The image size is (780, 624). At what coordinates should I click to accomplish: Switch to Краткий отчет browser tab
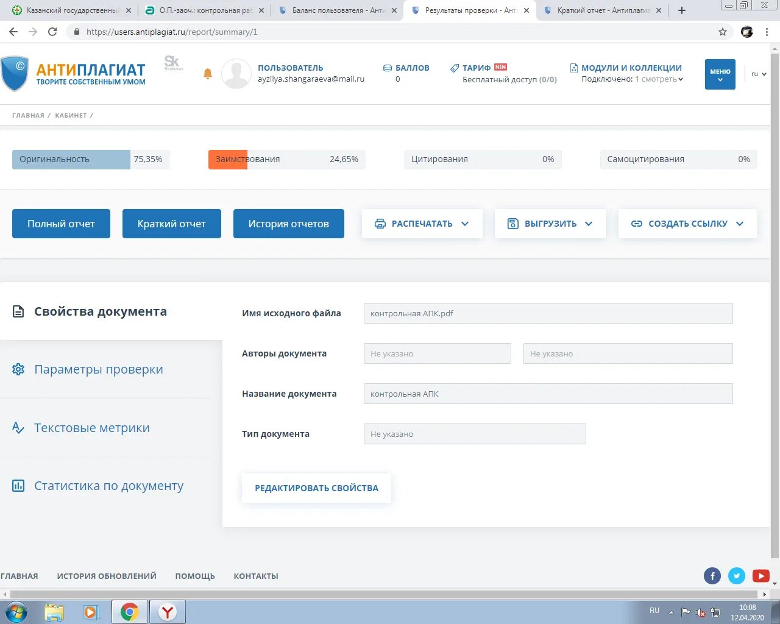(603, 10)
